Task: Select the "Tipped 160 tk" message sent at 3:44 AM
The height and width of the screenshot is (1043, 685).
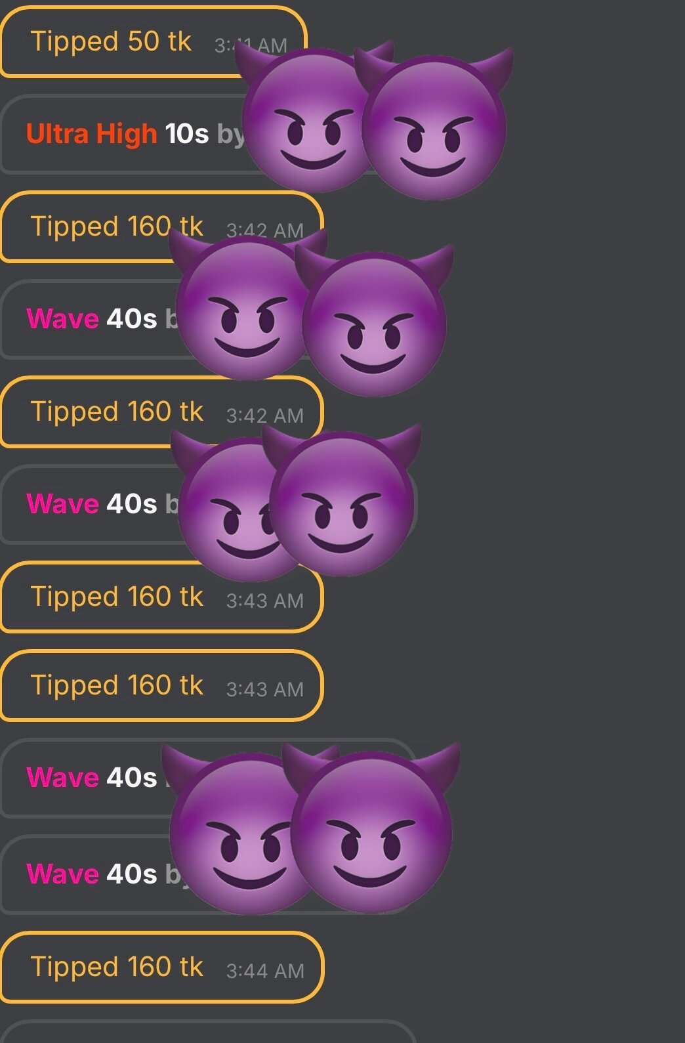Action: click(162, 968)
